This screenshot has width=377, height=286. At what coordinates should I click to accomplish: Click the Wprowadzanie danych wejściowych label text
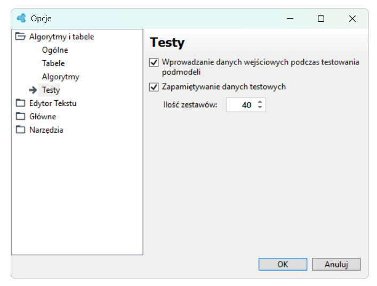pyautogui.click(x=260, y=67)
